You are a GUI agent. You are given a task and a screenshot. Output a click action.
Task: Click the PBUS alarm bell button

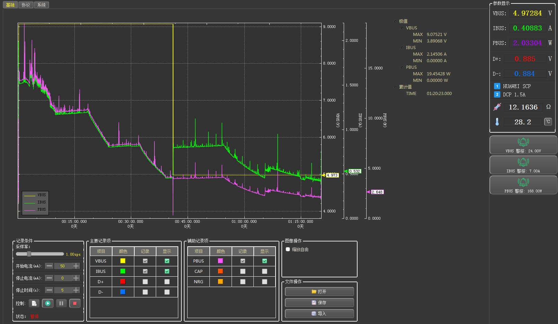(523, 185)
